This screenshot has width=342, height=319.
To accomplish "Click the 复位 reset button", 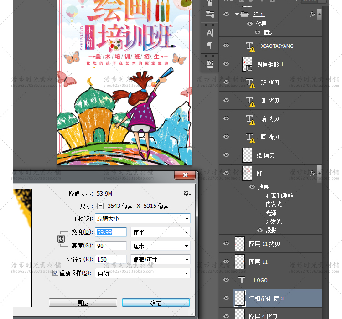I will coord(83,303).
